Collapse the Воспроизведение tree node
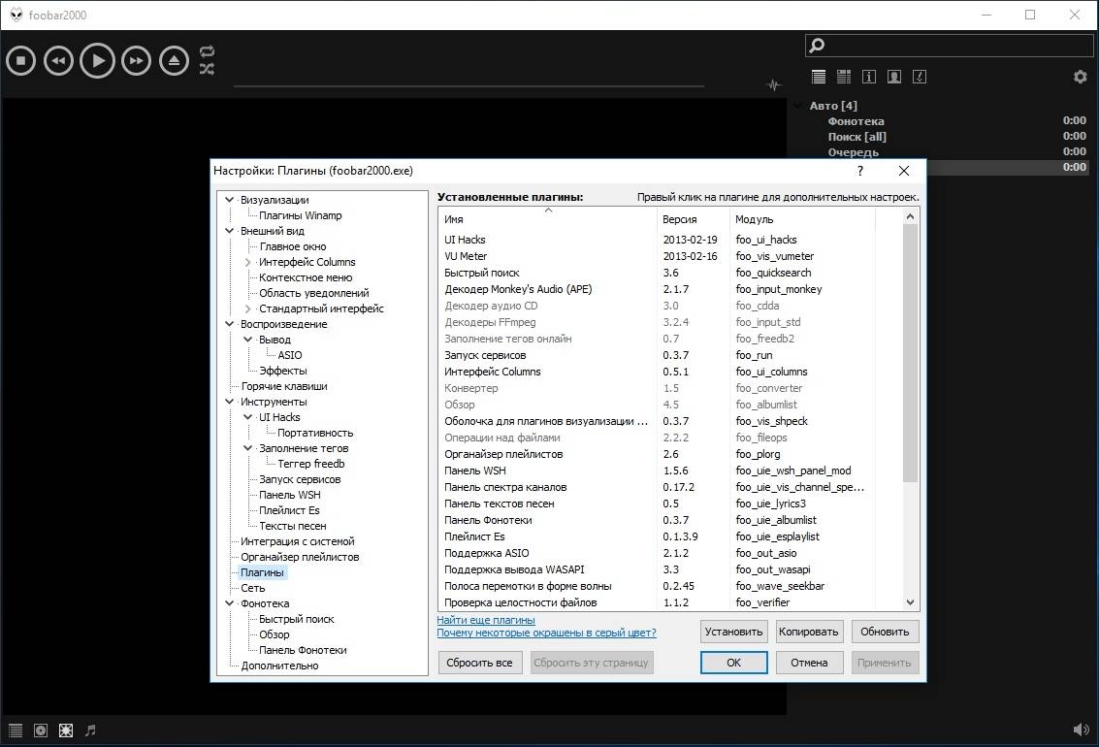The height and width of the screenshot is (747, 1099). pyautogui.click(x=229, y=324)
